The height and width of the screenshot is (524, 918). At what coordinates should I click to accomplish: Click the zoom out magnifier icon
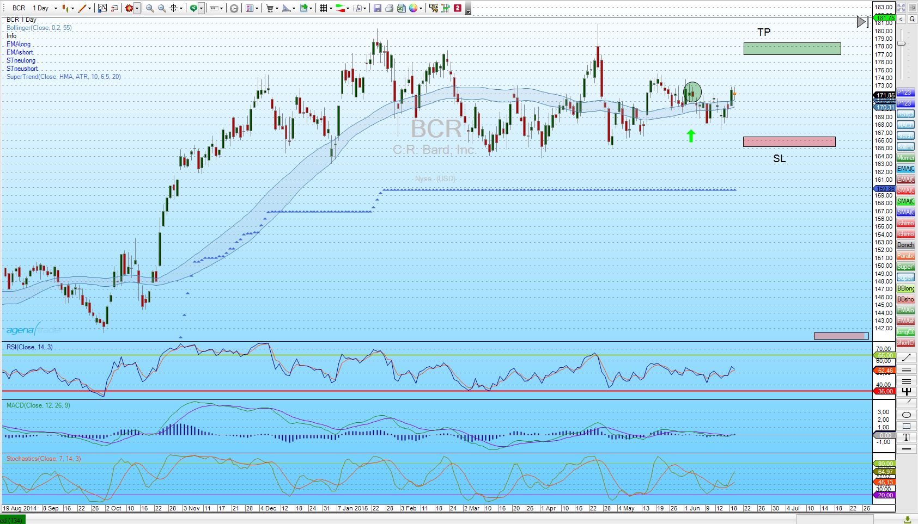tap(162, 8)
